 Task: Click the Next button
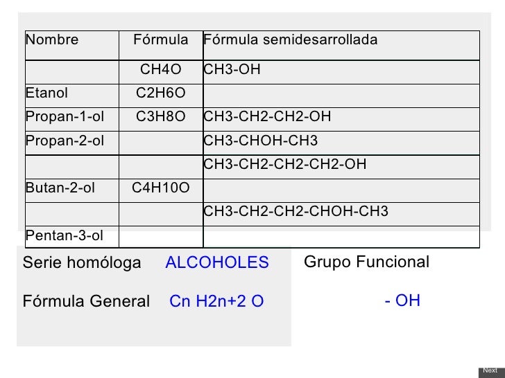pos(490,371)
